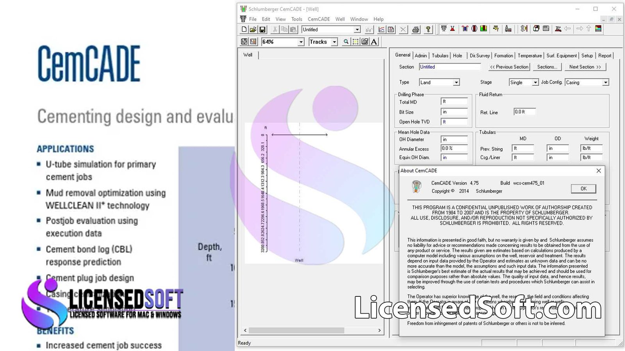Open the U-tube simulation icon
Image resolution: width=625 pixels, height=351 pixels.
pos(465,28)
